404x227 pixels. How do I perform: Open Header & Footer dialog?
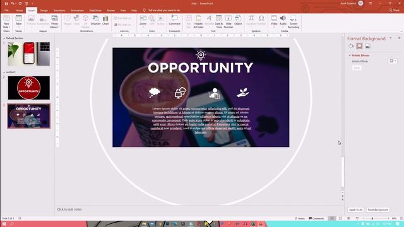[198, 21]
